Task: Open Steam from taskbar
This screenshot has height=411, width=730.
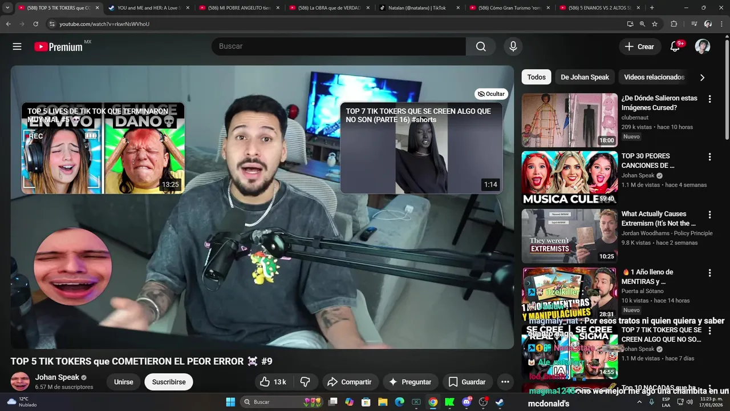Action: (500, 402)
